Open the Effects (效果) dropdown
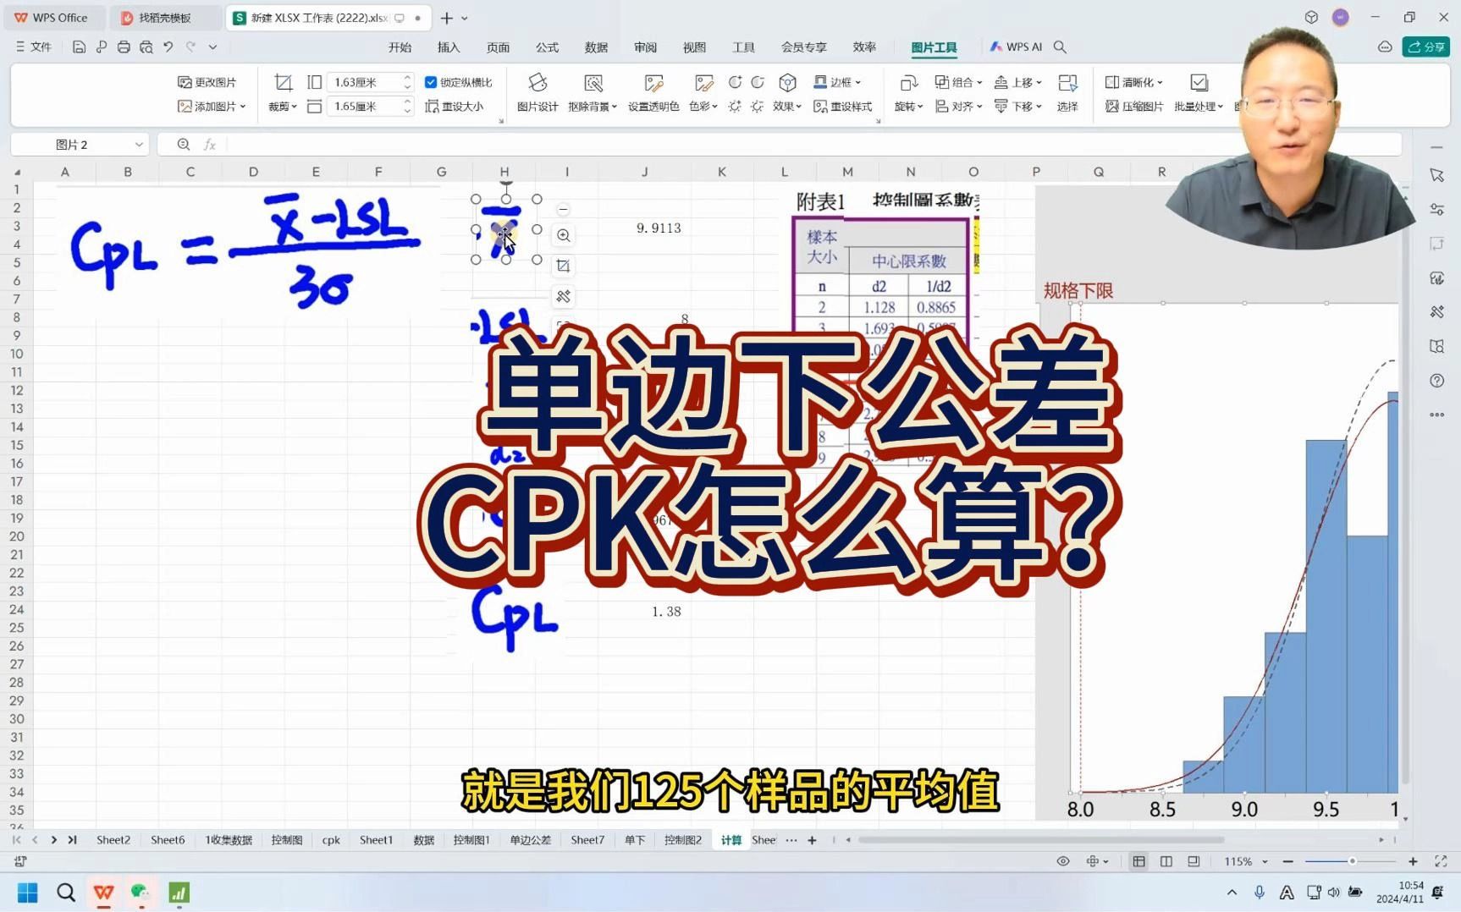Screen dimensions: 1461x912 point(787,93)
